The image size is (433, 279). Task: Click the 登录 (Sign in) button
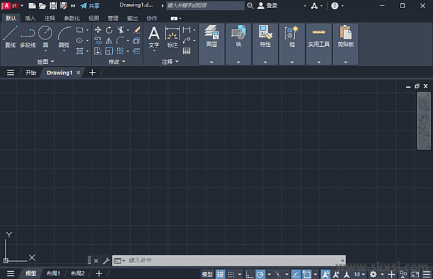point(267,5)
